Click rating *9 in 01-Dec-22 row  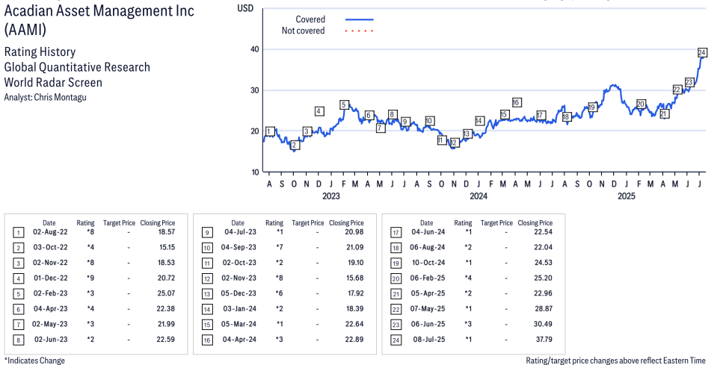91,278
